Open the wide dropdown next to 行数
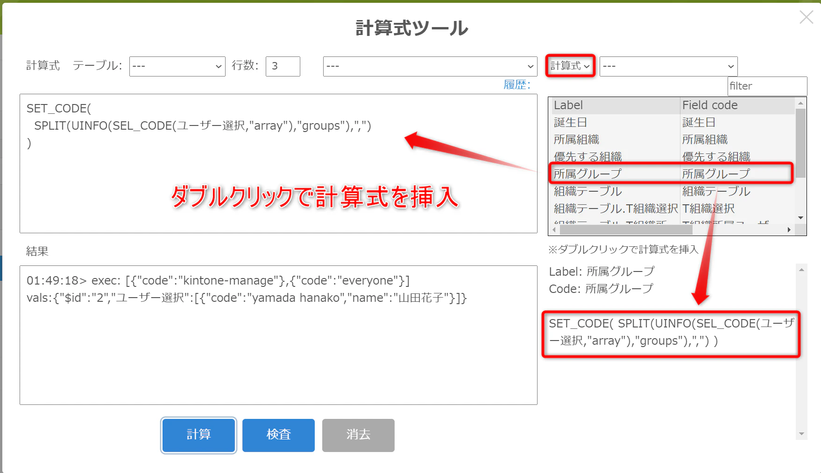 coord(430,66)
